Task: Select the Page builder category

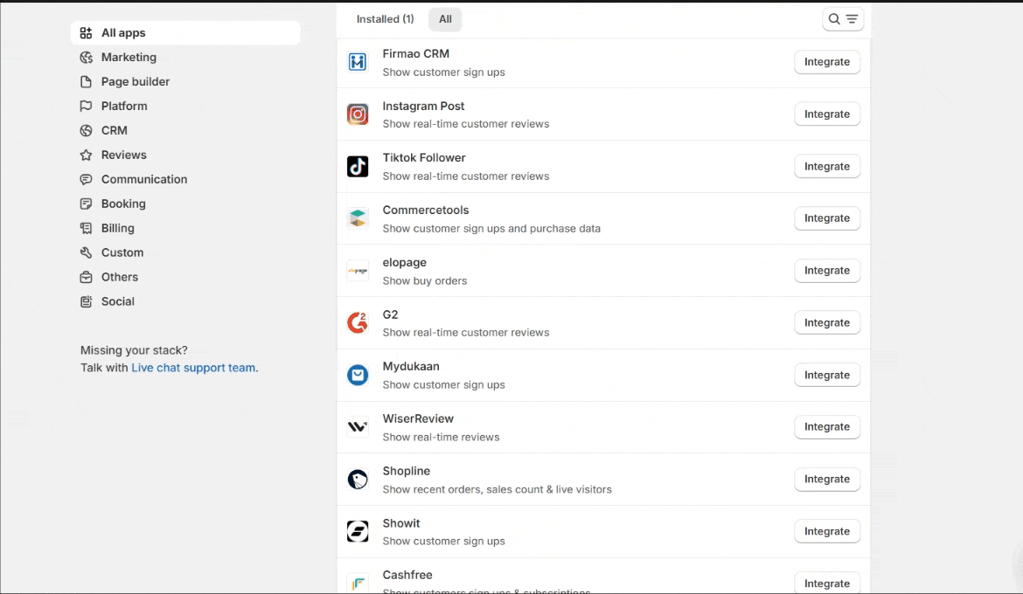Action: click(x=136, y=82)
